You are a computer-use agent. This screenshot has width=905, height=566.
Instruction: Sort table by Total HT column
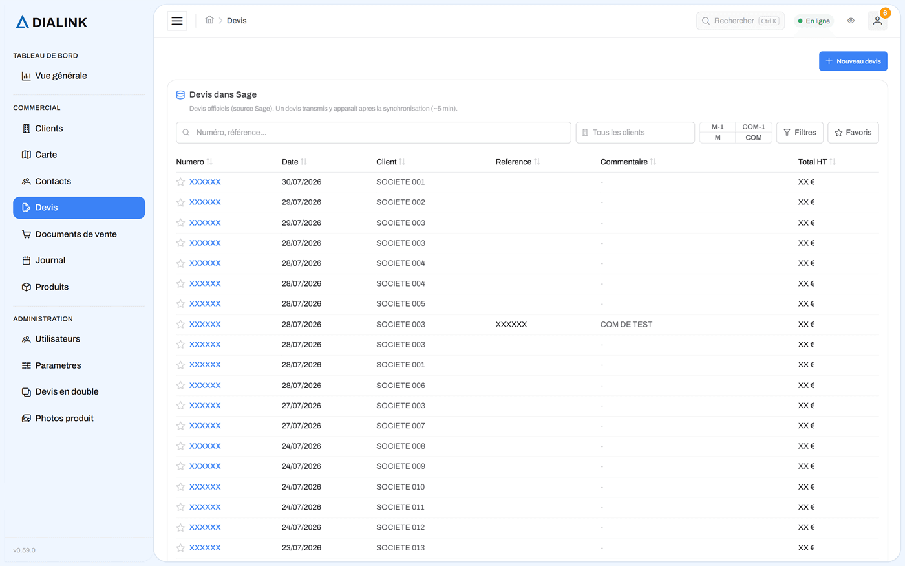(x=817, y=162)
